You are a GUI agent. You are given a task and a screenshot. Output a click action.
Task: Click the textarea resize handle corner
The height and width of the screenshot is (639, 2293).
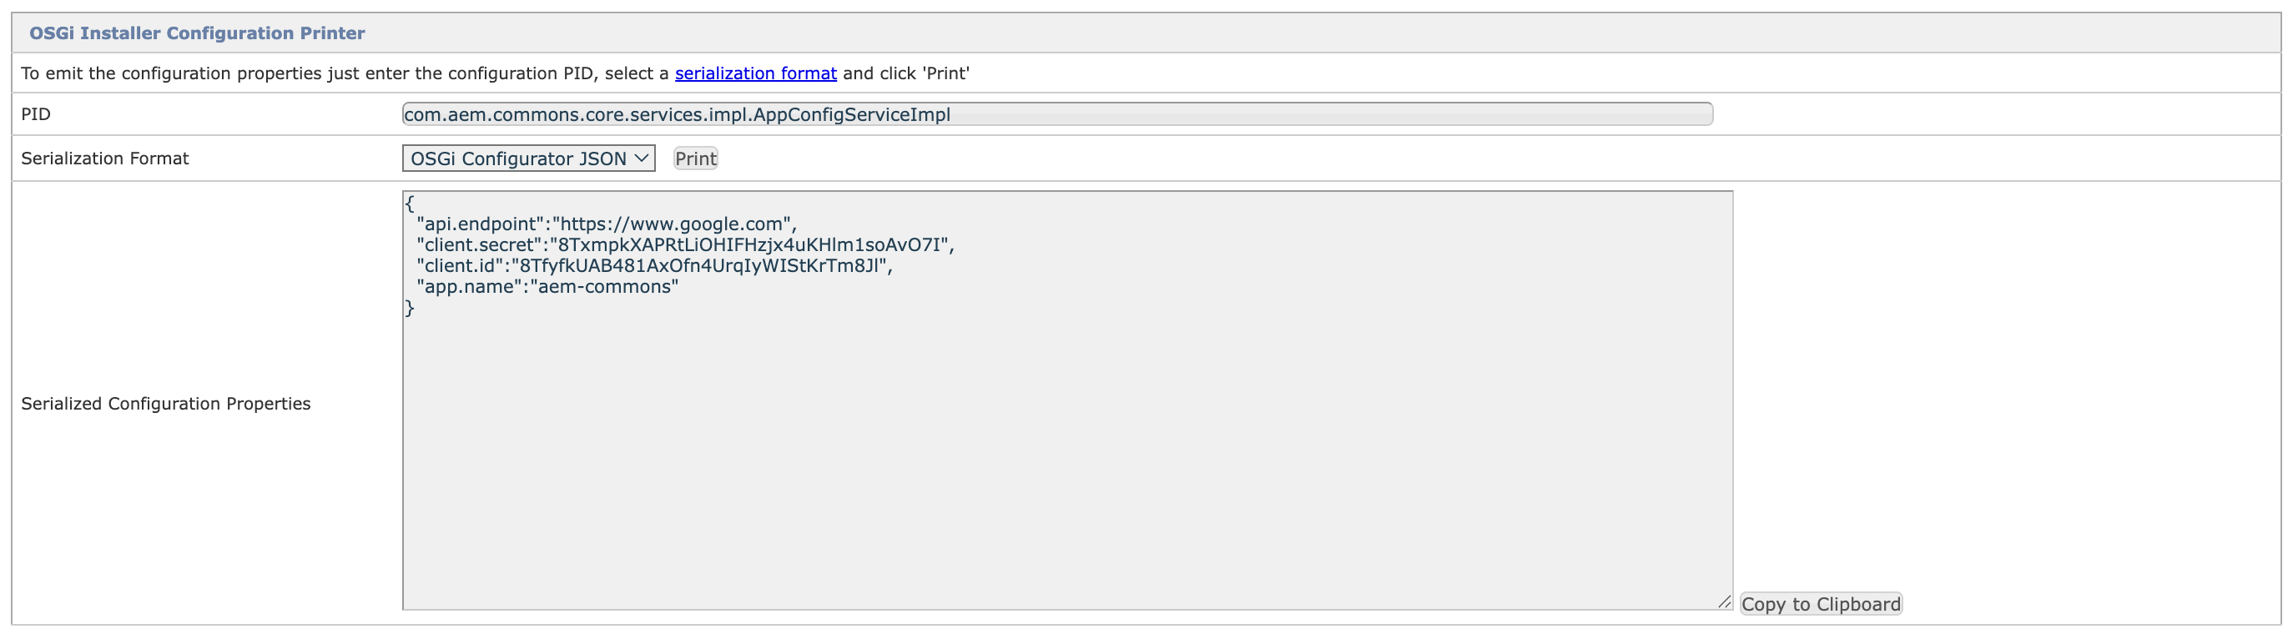click(x=1724, y=601)
